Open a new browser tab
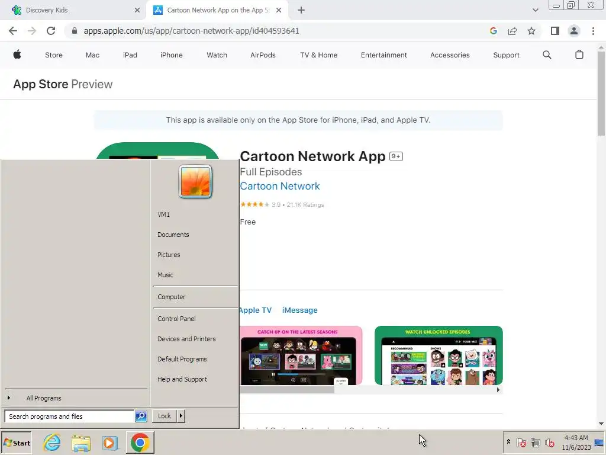 pos(301,10)
